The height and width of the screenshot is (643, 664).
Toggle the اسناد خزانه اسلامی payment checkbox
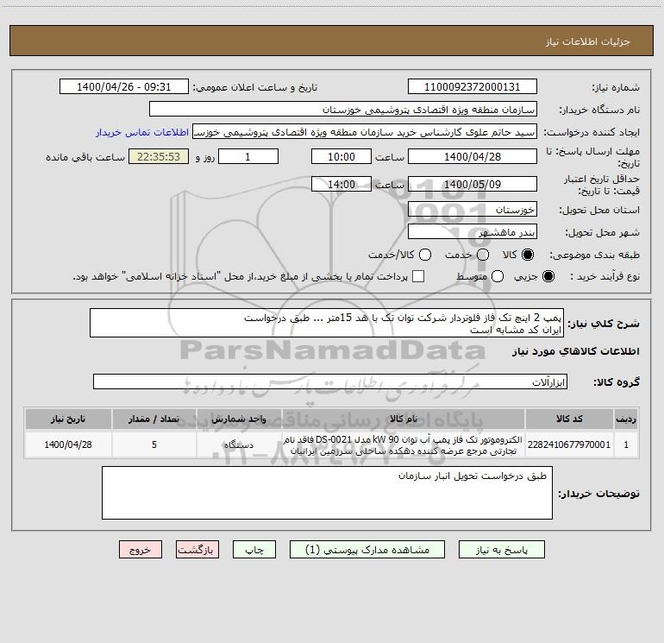(x=418, y=276)
